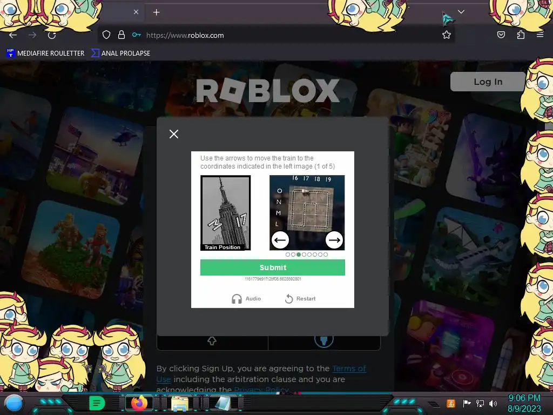Click the headphones icon beside Audio
553x415 pixels.
(237, 299)
